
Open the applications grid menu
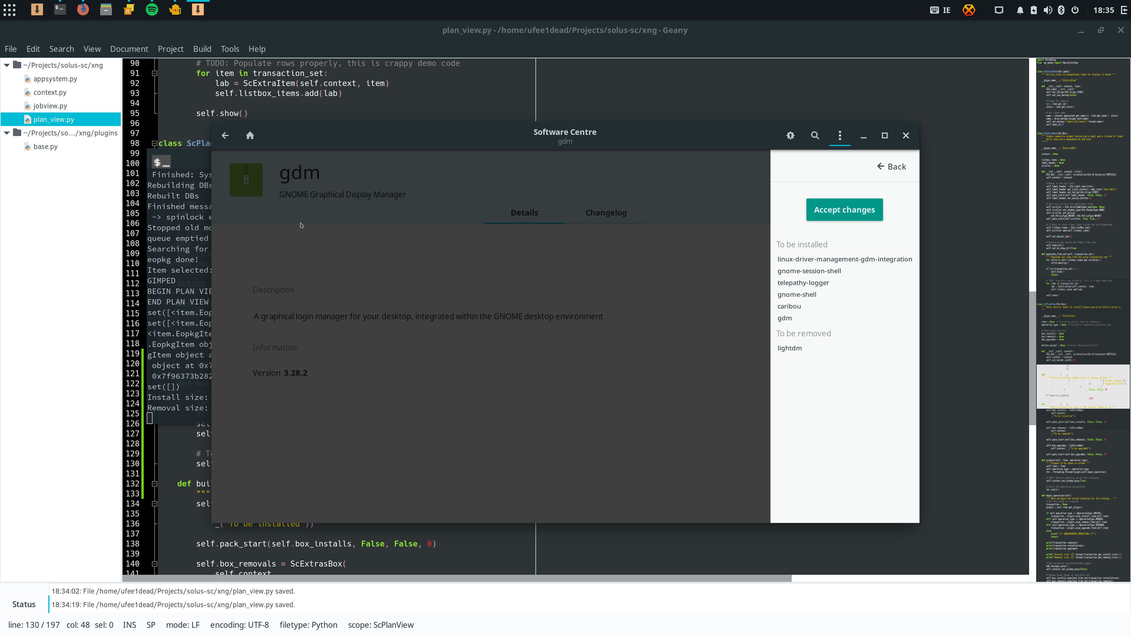[x=9, y=10]
